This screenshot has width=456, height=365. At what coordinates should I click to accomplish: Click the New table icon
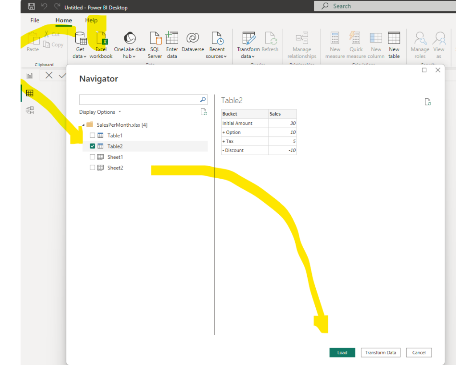point(394,39)
